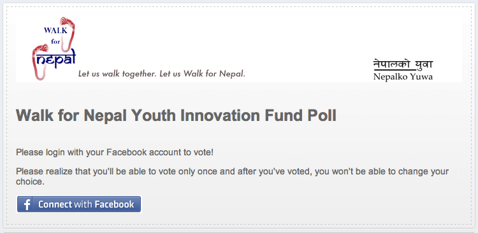The height and width of the screenshot is (233, 478).
Task: Connect with Facebook to vote
Action: point(79,204)
